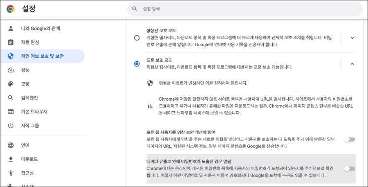Click the magnifier icon for 검색엔진
Viewport: 368px width, 187px height.
(x=11, y=98)
